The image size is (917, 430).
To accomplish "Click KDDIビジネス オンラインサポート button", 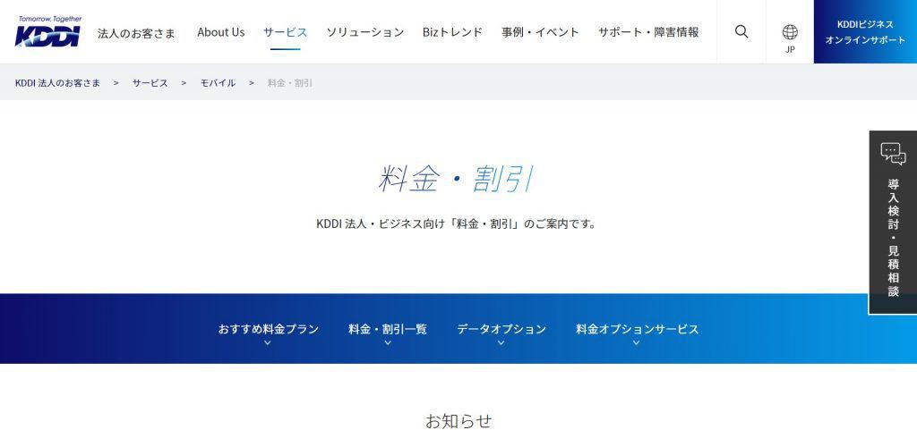I will 865,31.
